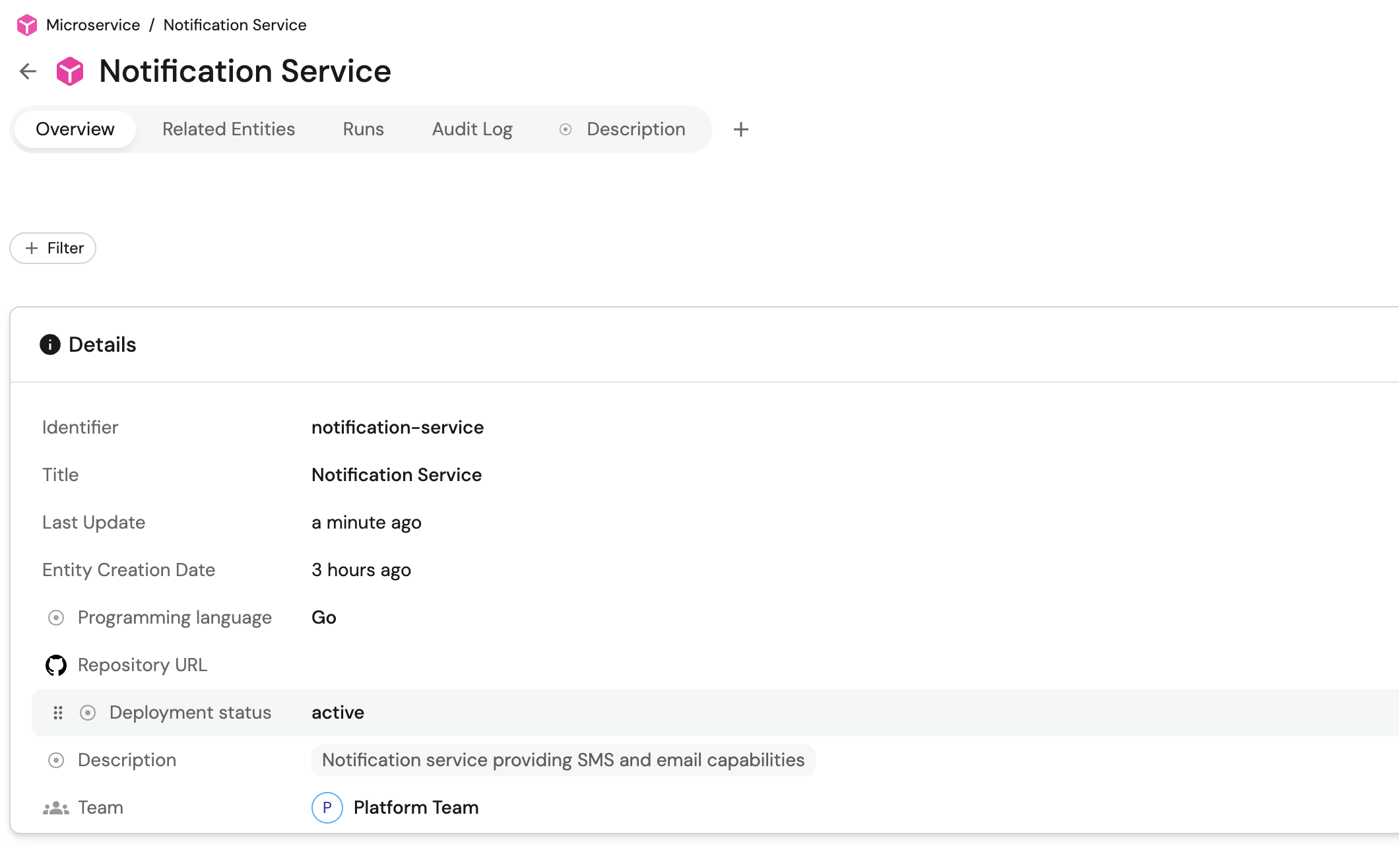1399x850 pixels.
Task: Click the Platform Team avatar circle
Action: coord(327,808)
